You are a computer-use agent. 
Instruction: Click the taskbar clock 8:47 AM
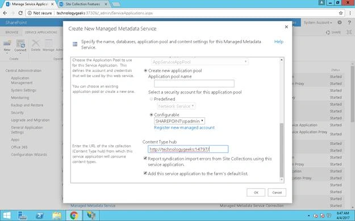pos(343,215)
